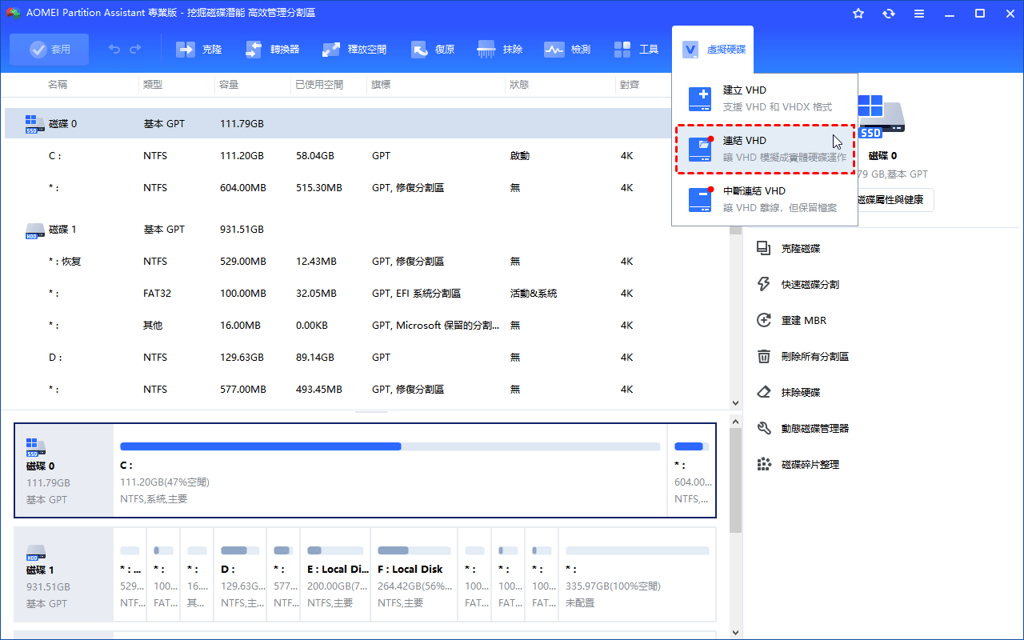Image resolution: width=1024 pixels, height=640 pixels.
Task: Click the refresh icon in title bar
Action: point(889,14)
